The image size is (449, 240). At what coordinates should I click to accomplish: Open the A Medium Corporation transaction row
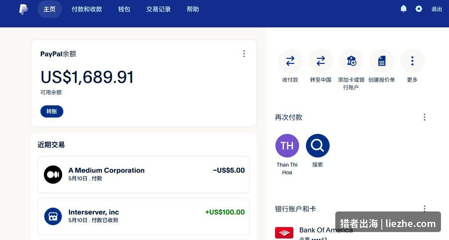tap(143, 174)
